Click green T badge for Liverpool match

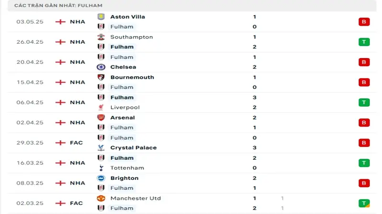tap(364, 102)
